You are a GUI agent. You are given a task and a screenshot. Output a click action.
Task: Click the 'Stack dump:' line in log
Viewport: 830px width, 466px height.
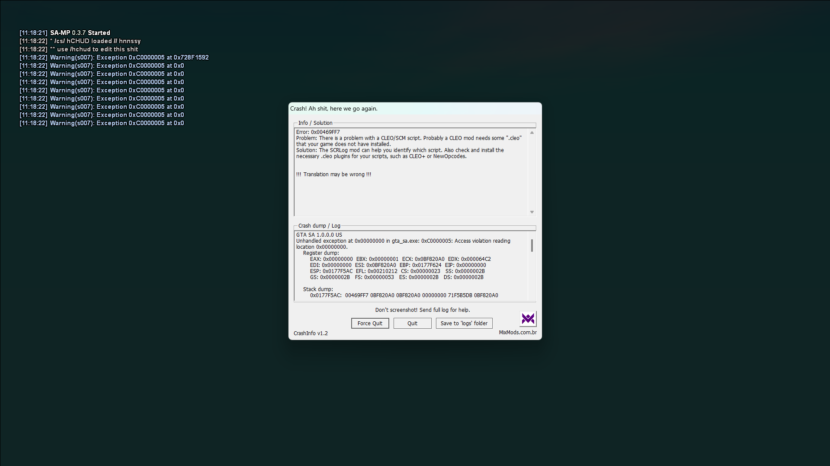tap(318, 289)
